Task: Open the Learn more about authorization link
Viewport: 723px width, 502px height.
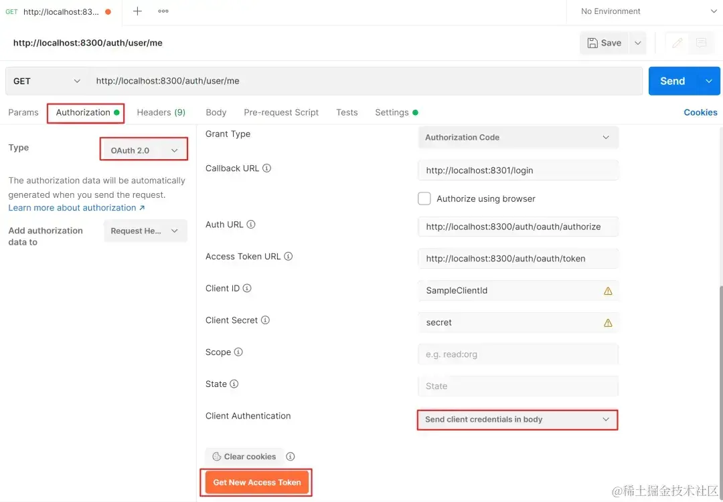Action: point(72,207)
